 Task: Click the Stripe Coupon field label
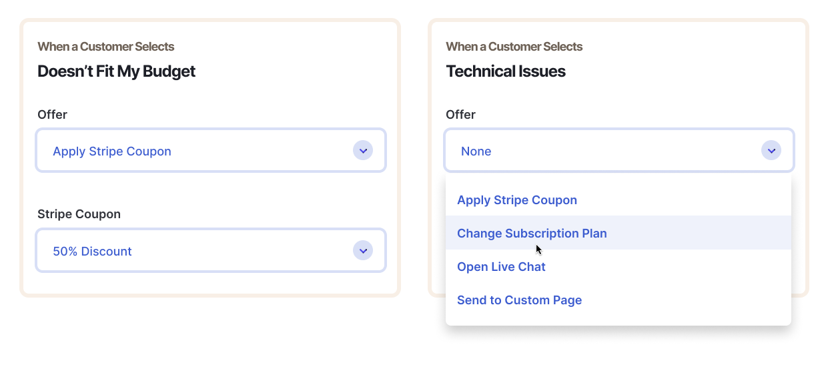pos(79,214)
